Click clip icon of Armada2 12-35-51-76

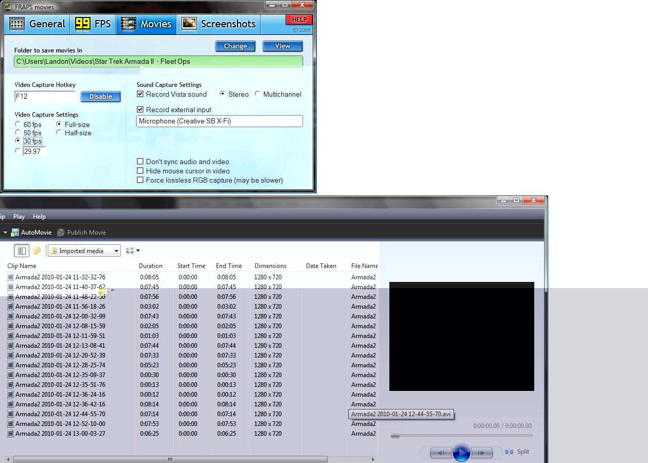pyautogui.click(x=10, y=385)
